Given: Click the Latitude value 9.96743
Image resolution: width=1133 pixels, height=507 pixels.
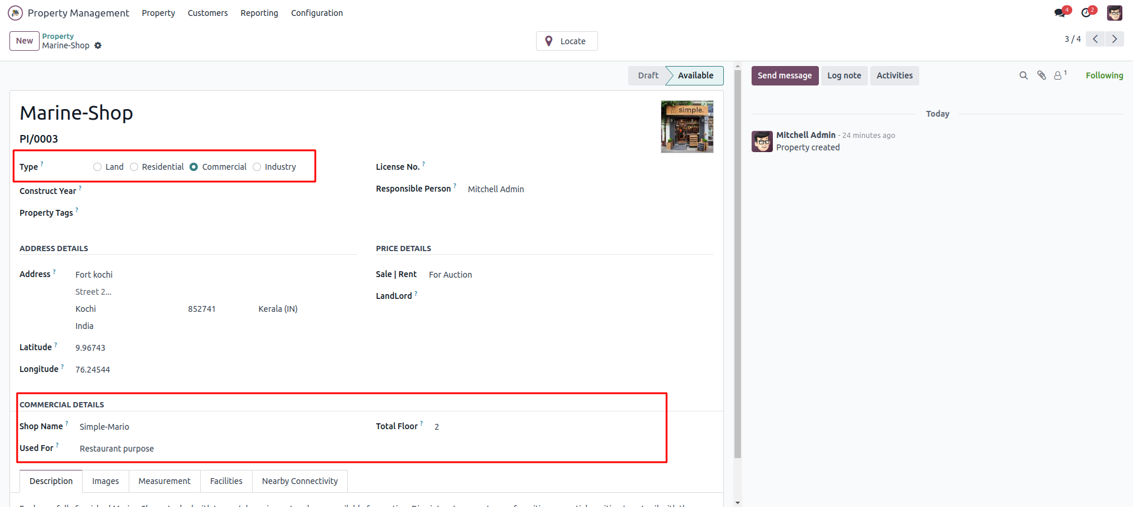Looking at the screenshot, I should [x=90, y=348].
